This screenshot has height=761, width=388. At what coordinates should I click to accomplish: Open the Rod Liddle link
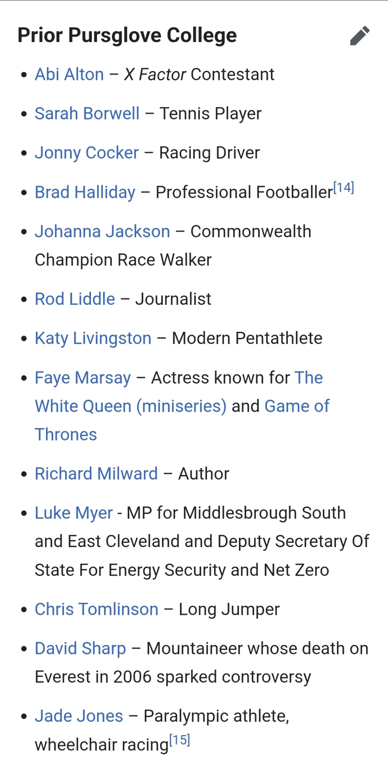pyautogui.click(x=75, y=299)
